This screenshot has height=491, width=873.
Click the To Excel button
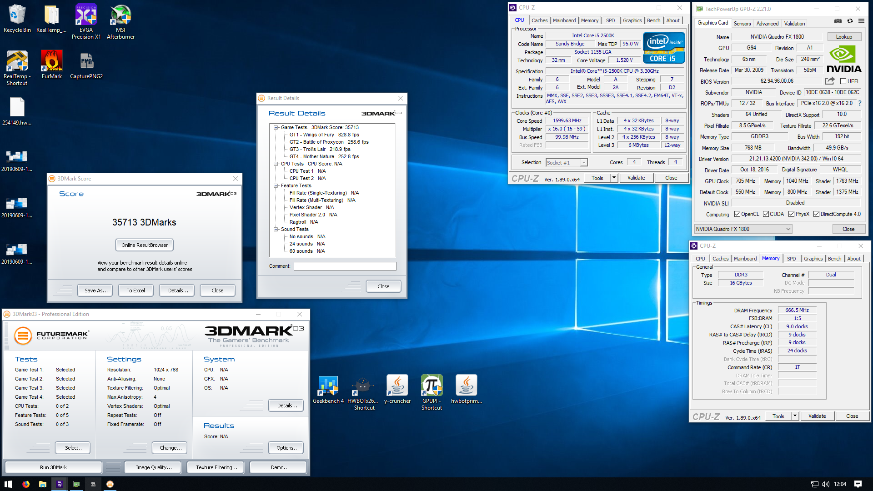(x=135, y=291)
